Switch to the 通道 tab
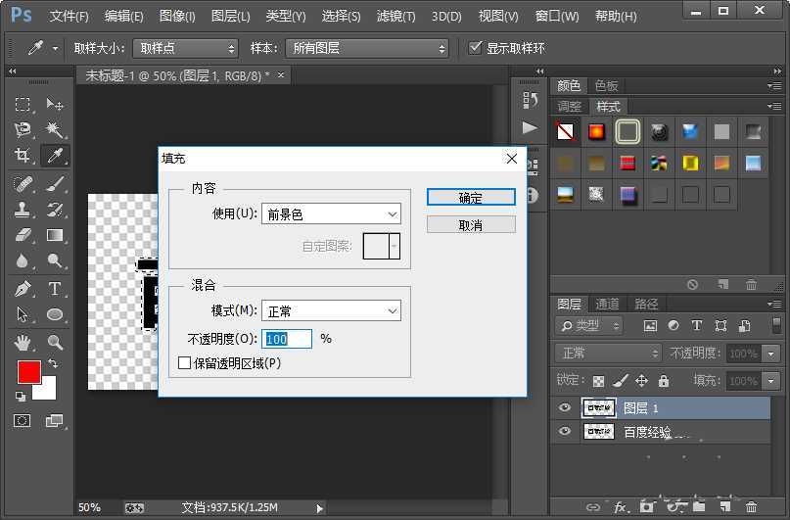This screenshot has width=790, height=520. pos(608,304)
